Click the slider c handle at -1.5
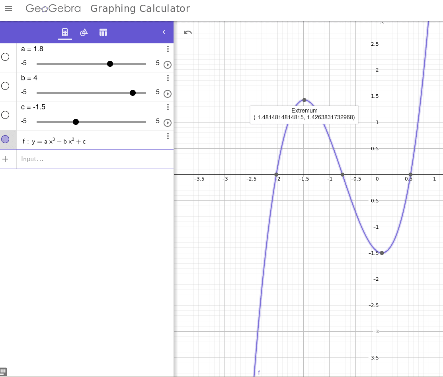443x377 pixels. click(x=76, y=122)
